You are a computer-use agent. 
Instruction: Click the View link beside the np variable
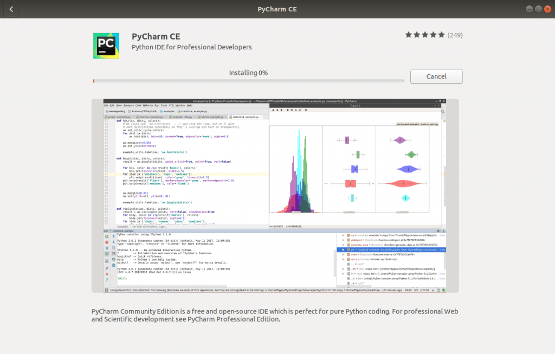point(443,235)
